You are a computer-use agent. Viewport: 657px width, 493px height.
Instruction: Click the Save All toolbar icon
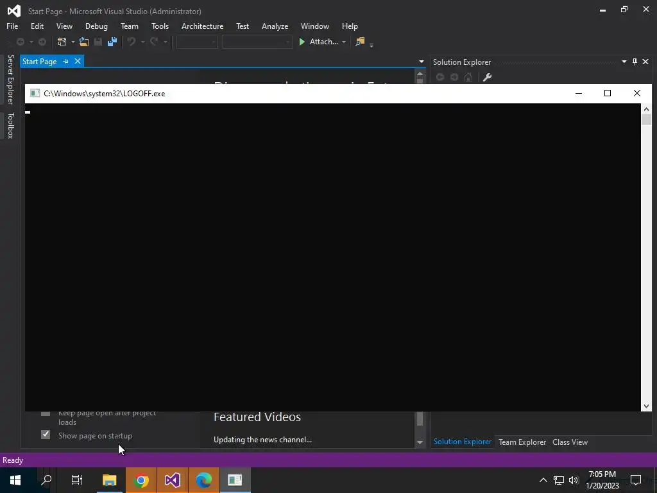[112, 42]
